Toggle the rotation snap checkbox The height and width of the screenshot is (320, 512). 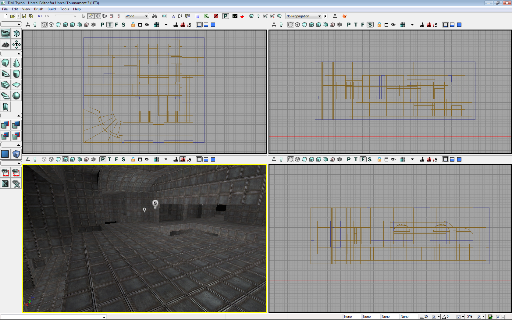tap(458, 317)
